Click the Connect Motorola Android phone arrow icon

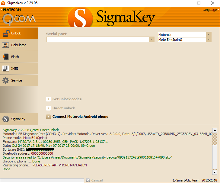pos(48,117)
